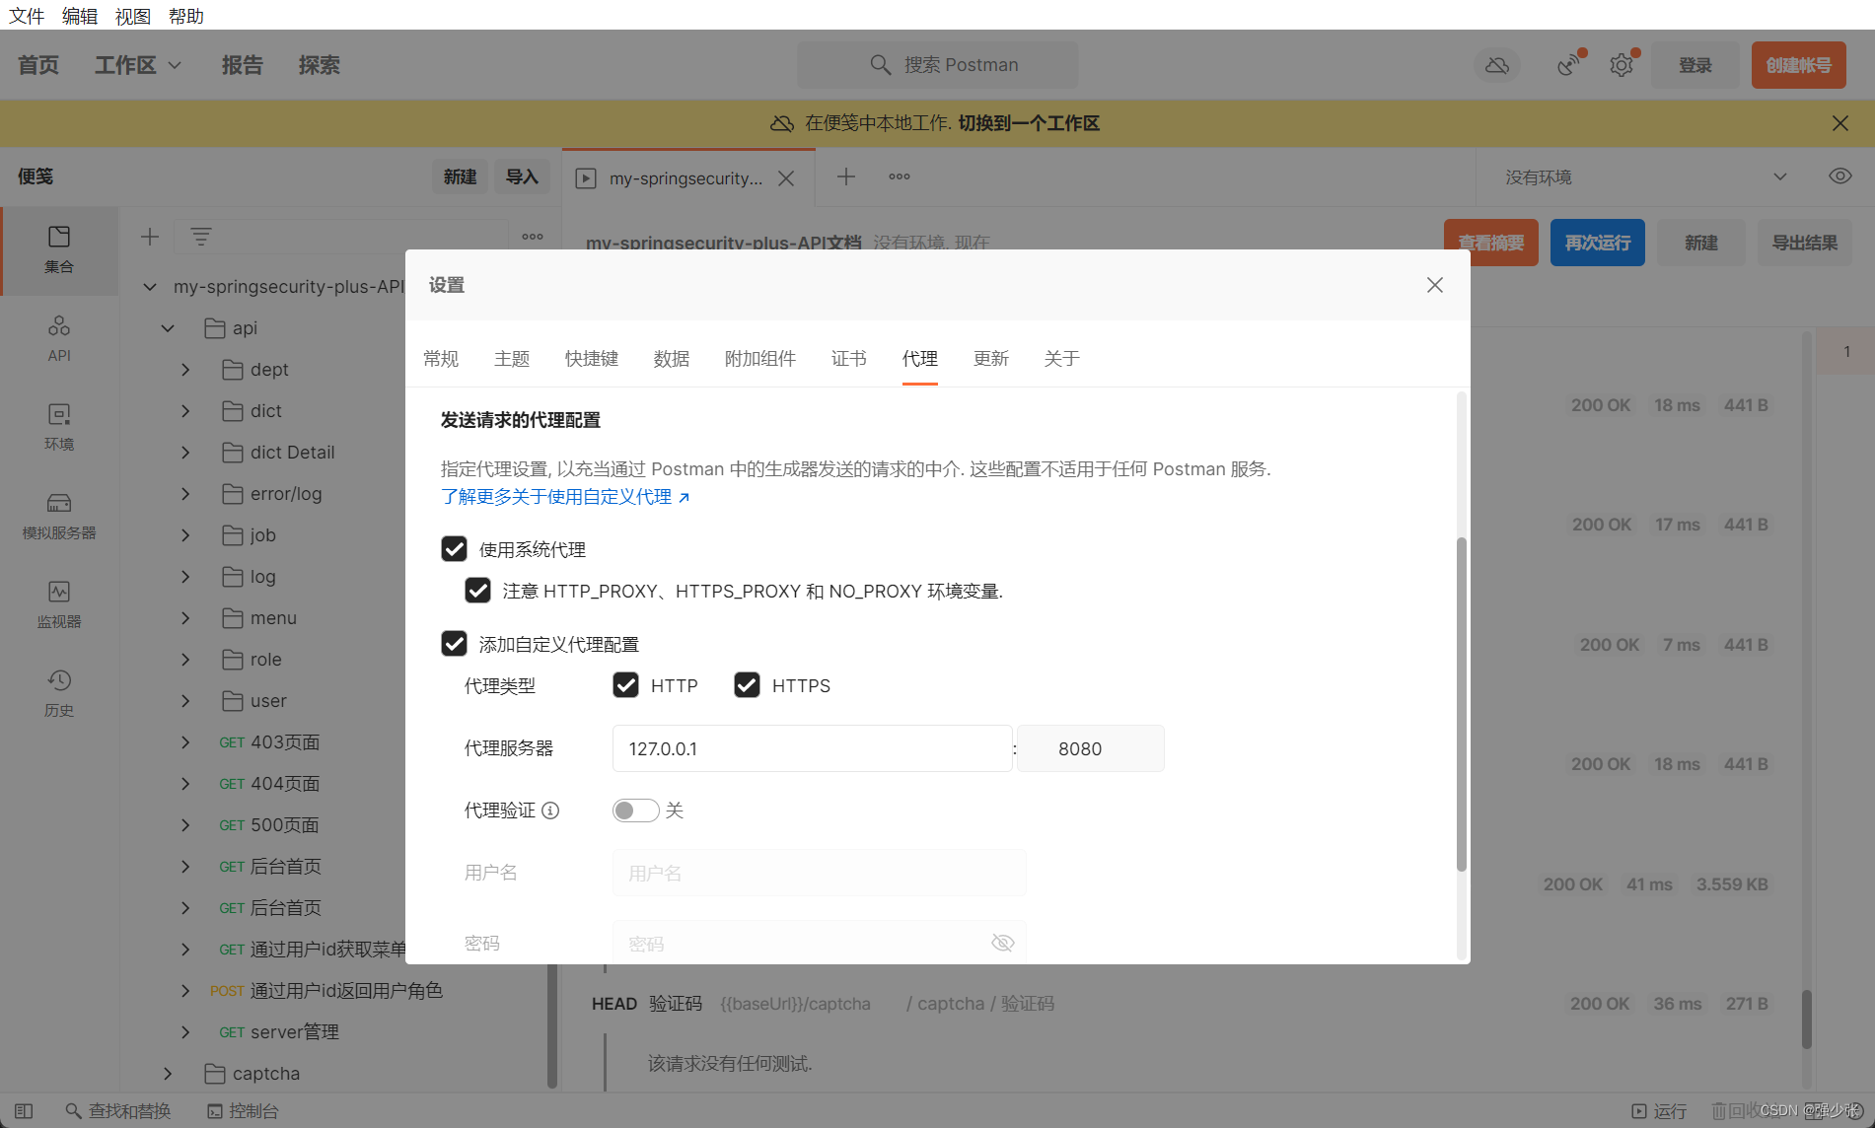Enable the proxy authentication switch
This screenshot has width=1875, height=1128.
tap(635, 811)
